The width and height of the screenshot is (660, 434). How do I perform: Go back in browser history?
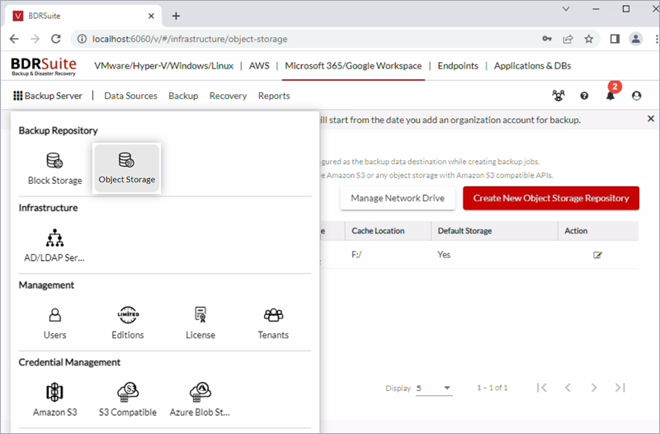(x=14, y=39)
